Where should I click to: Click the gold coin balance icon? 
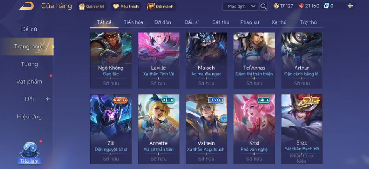(276, 6)
